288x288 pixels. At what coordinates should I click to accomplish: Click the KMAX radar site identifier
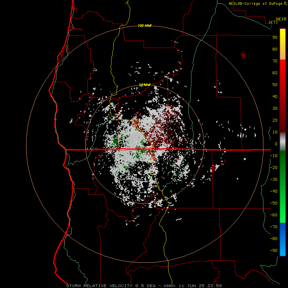tap(170, 286)
